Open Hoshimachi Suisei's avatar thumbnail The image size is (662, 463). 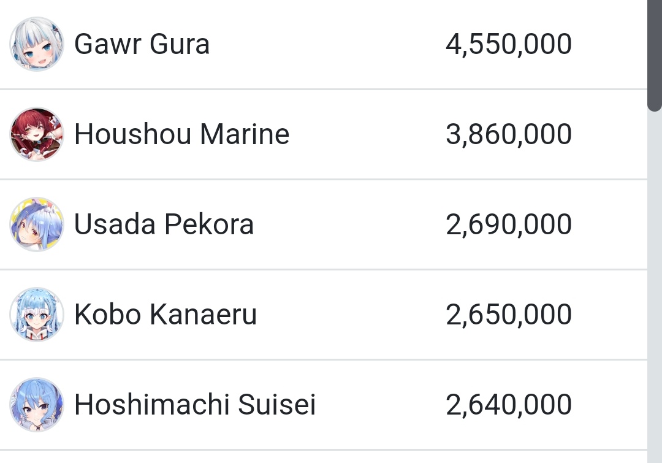pos(37,404)
